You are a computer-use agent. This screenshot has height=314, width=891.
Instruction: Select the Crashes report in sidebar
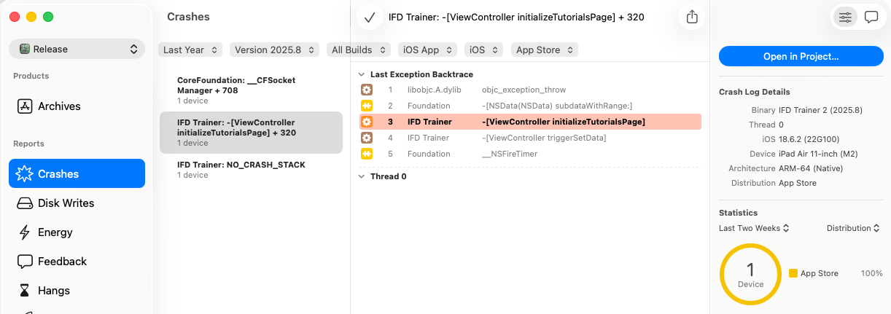coord(77,174)
